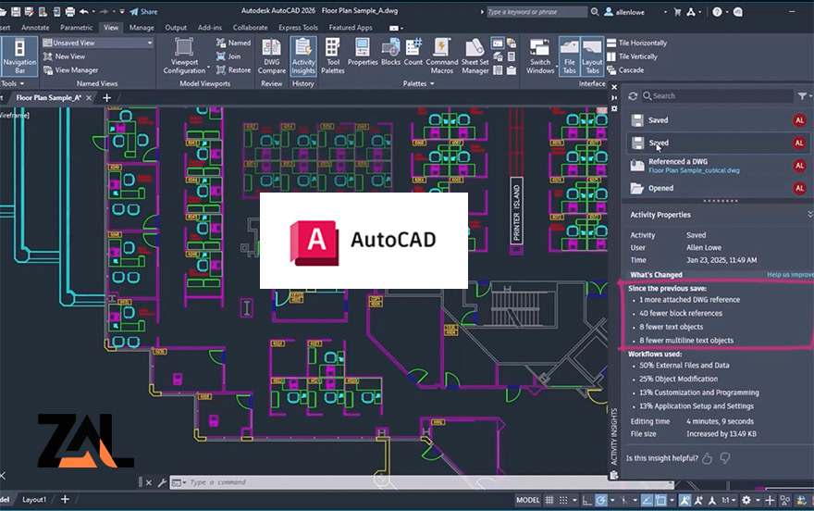The width and height of the screenshot is (814, 511).
Task: Refresh the Activity Insights list
Action: [634, 95]
